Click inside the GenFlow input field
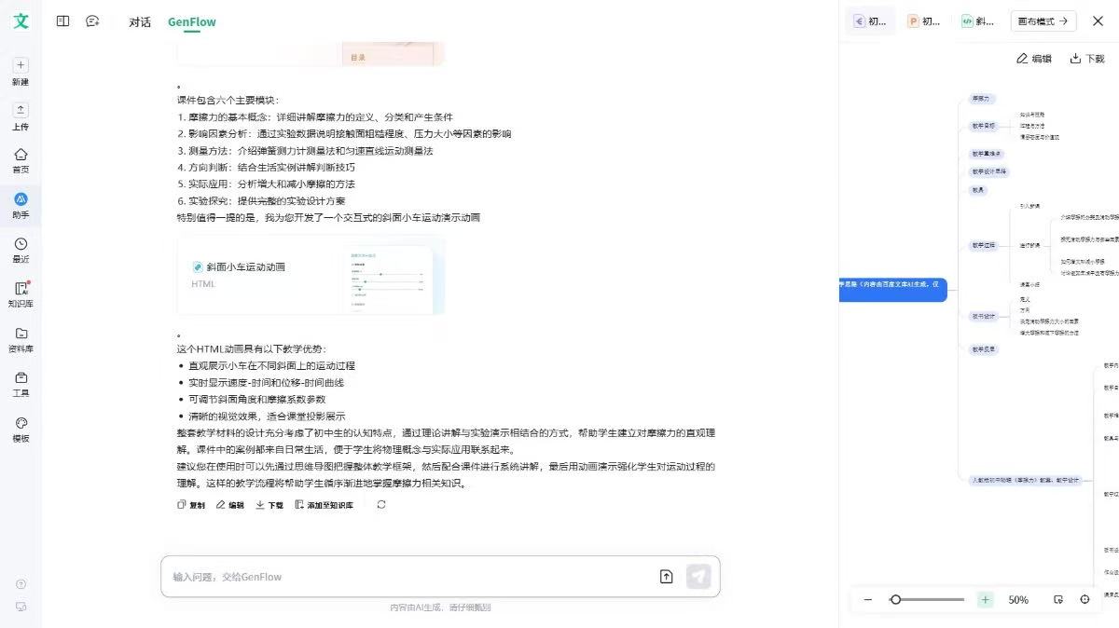The image size is (1119, 628). tap(373, 576)
